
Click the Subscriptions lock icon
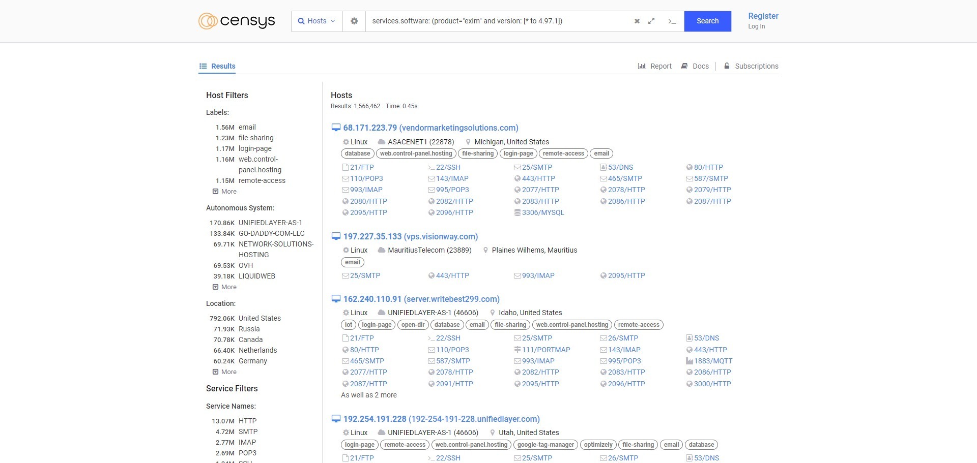click(727, 66)
